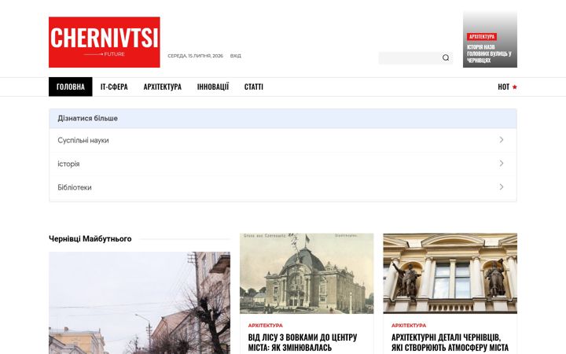Click red АРХІТЕКТУРА tag in header card
Image resolution: width=566 pixels, height=354 pixels.
[x=482, y=36]
